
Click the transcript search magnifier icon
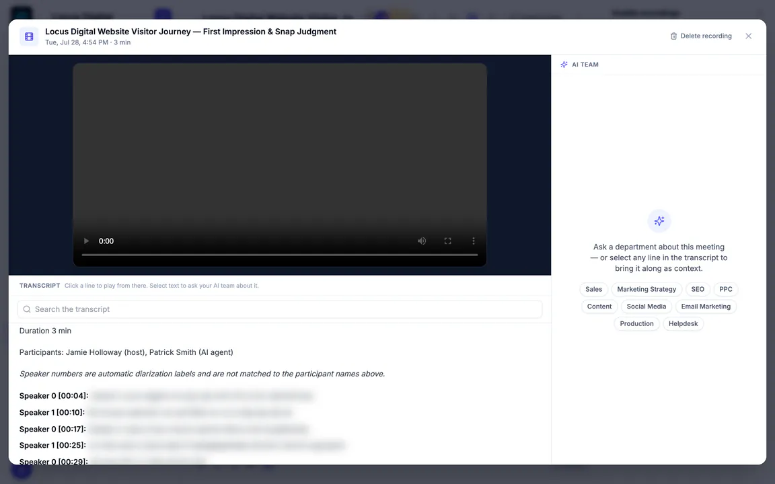[x=27, y=309]
